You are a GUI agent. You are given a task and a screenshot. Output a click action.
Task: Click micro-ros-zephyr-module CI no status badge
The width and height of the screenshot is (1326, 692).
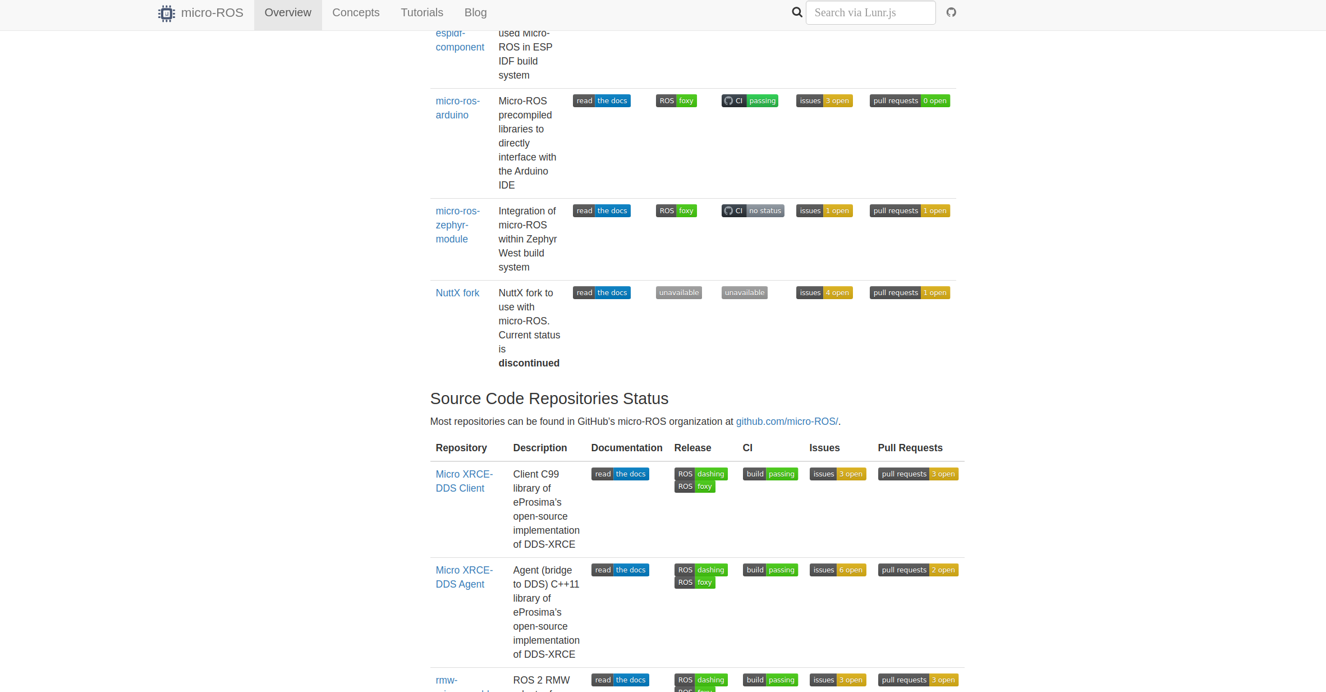753,211
